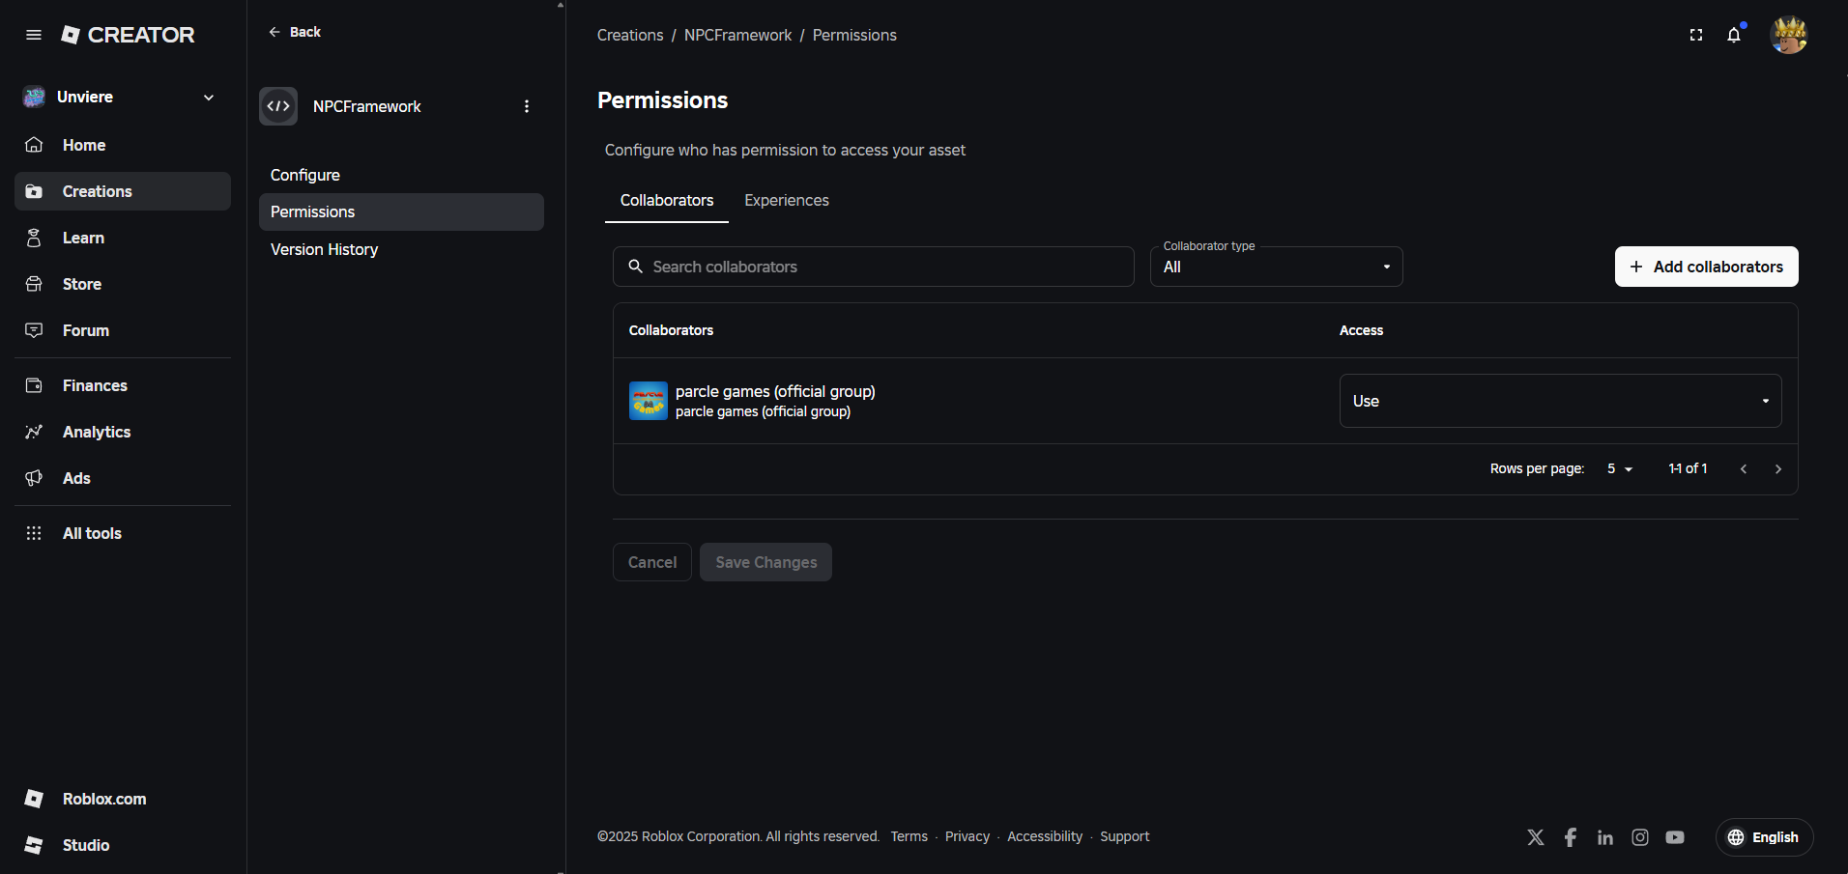Open the Configure page

tap(401, 175)
